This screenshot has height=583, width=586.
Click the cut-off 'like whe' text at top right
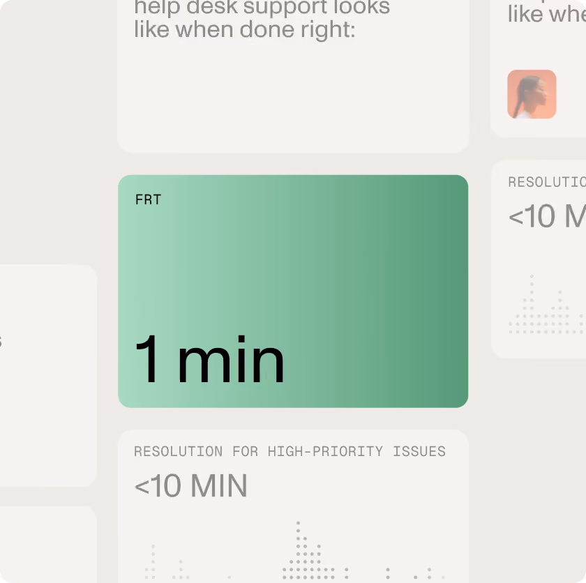coord(547,14)
